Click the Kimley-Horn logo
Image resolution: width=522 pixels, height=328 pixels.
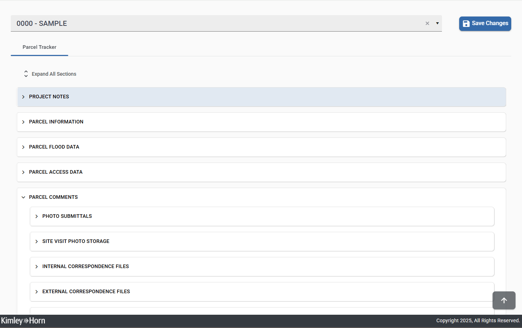23,321
